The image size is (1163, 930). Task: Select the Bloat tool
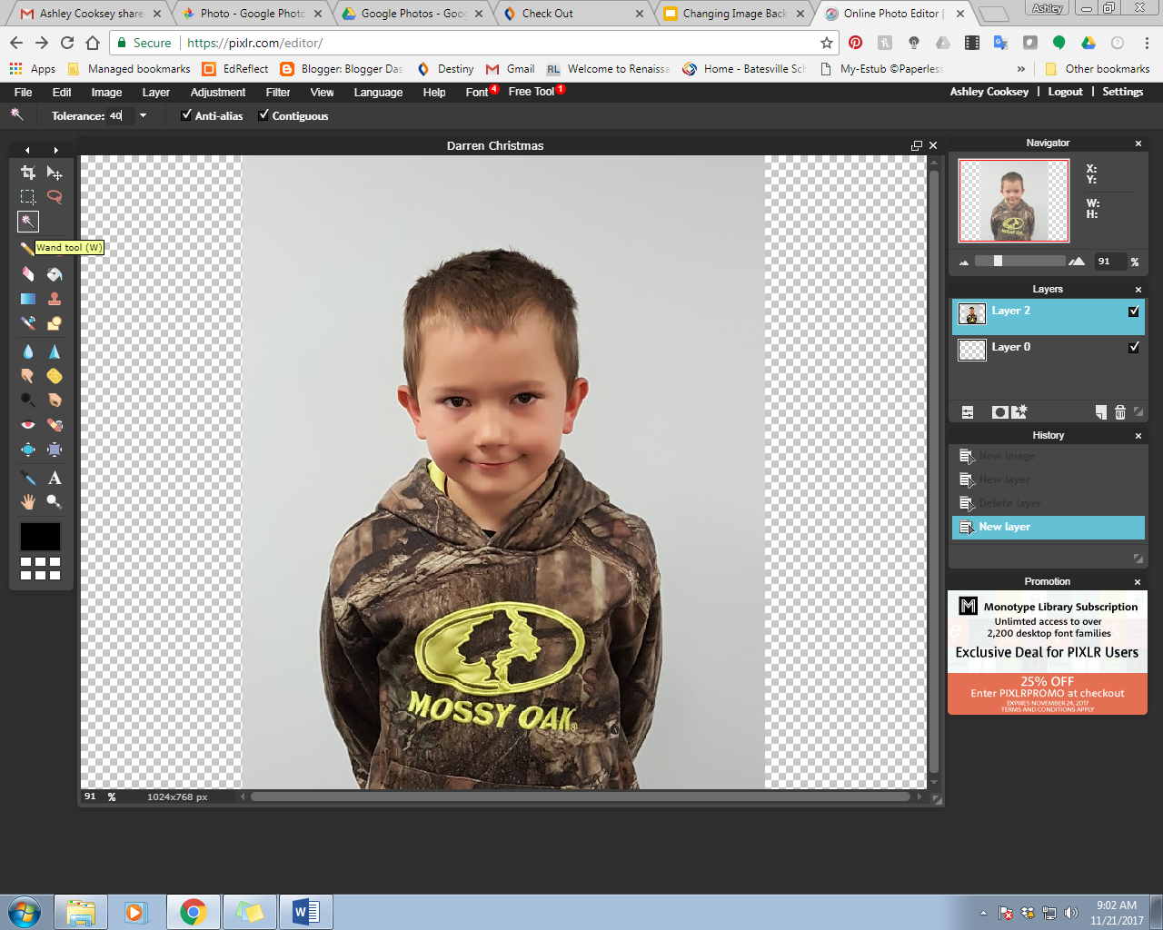tap(28, 450)
